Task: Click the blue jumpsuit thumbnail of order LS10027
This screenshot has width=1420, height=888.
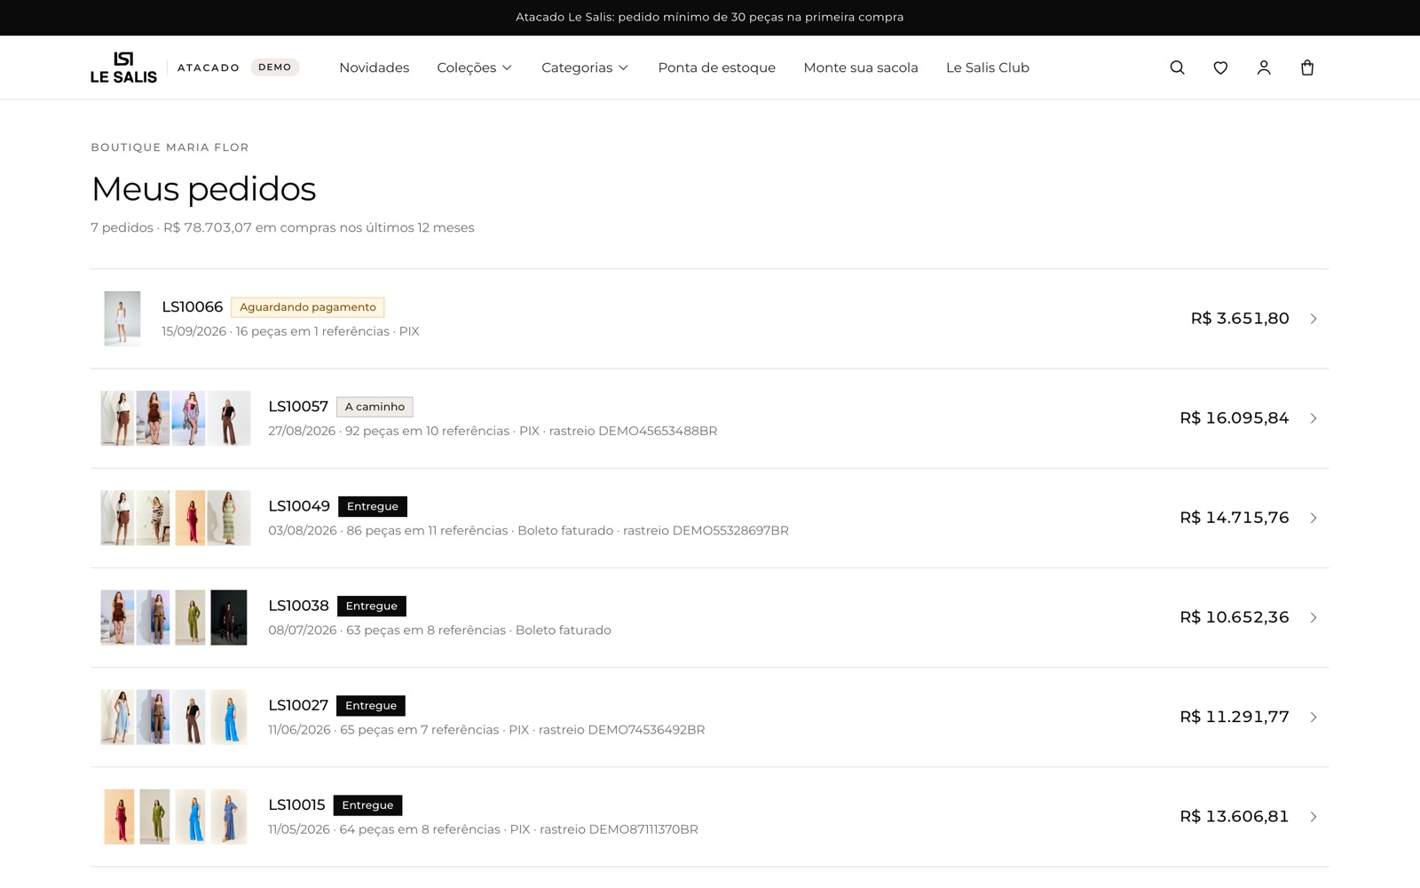Action: pos(229,717)
